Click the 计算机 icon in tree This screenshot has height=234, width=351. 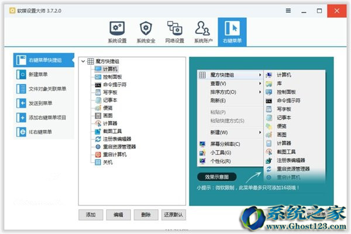[98, 69]
